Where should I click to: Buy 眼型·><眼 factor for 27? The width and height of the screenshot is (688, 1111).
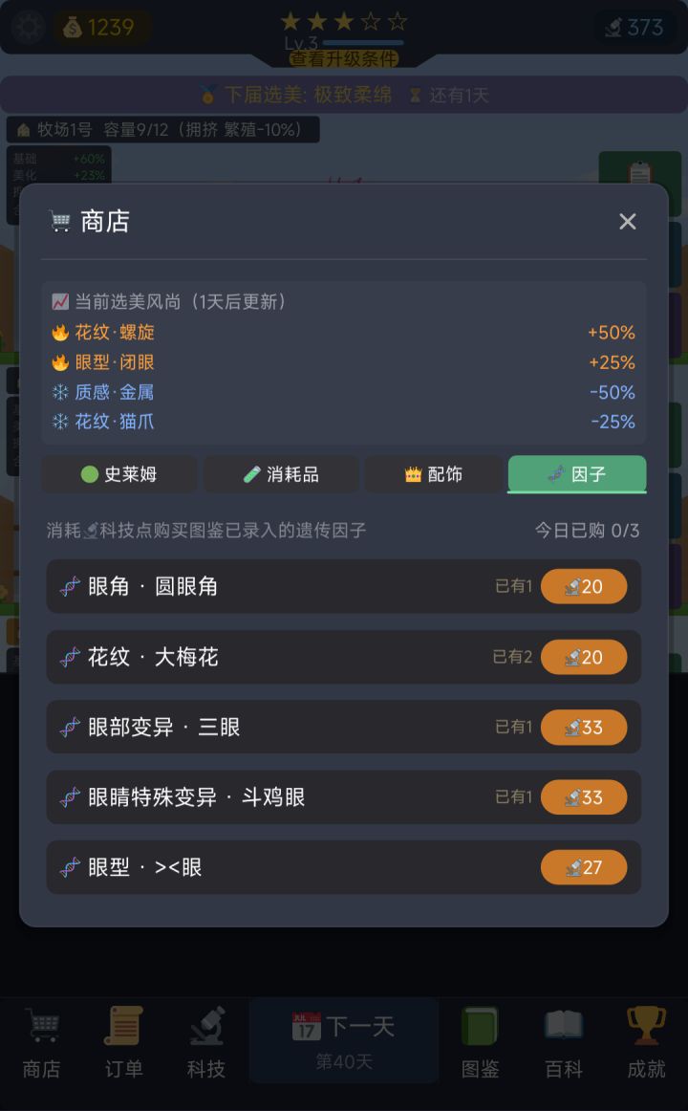click(x=584, y=867)
